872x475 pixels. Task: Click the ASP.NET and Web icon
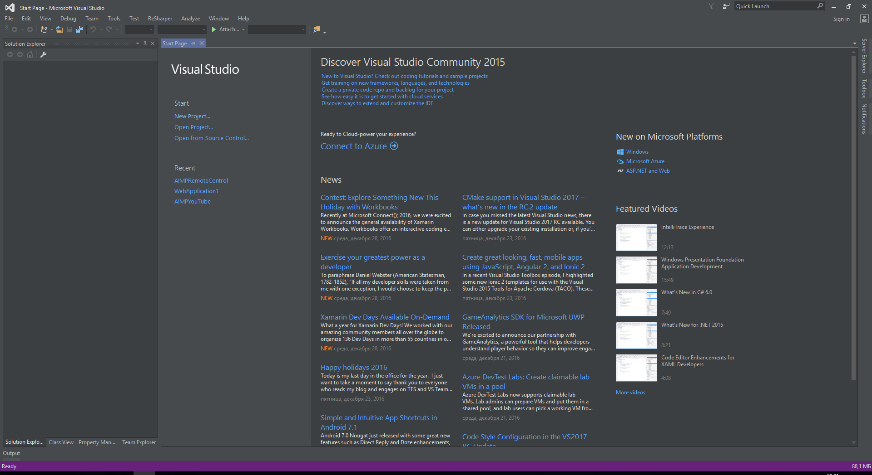pos(620,171)
